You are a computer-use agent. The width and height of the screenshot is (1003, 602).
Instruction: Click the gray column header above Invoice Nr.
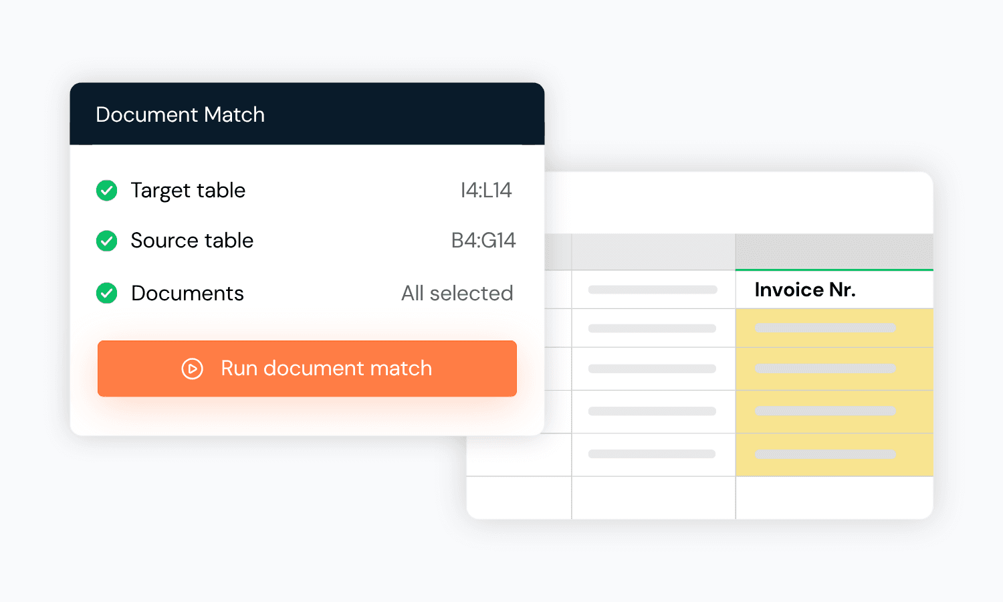[834, 252]
